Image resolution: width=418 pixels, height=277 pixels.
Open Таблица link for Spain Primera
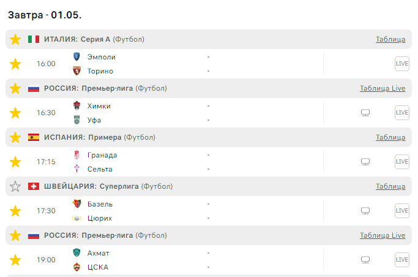(x=390, y=137)
